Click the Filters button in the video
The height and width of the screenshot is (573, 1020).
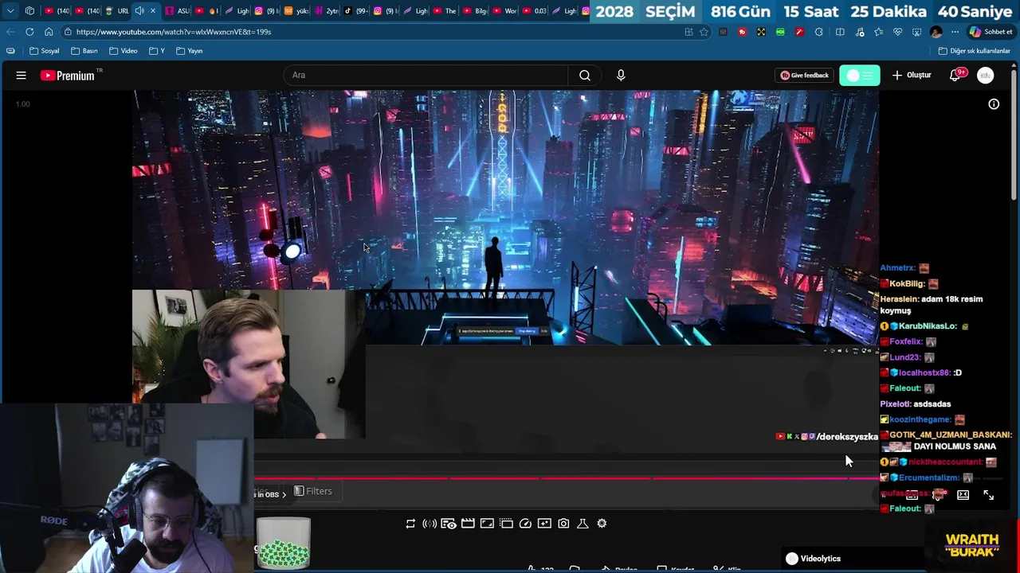tap(313, 491)
